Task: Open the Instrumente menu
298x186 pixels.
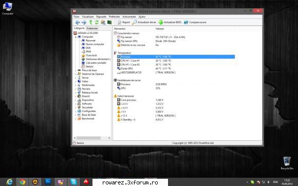Action: (129, 17)
